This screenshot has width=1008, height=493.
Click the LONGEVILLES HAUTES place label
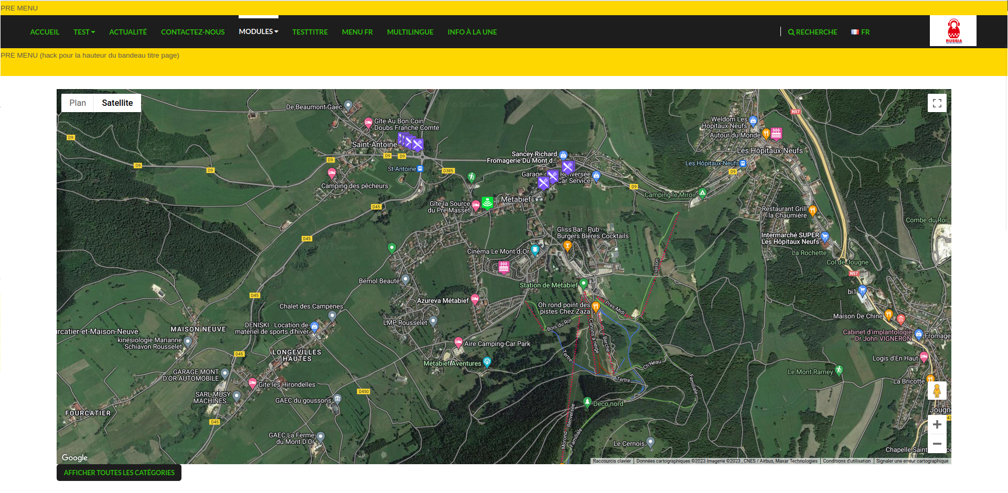297,355
